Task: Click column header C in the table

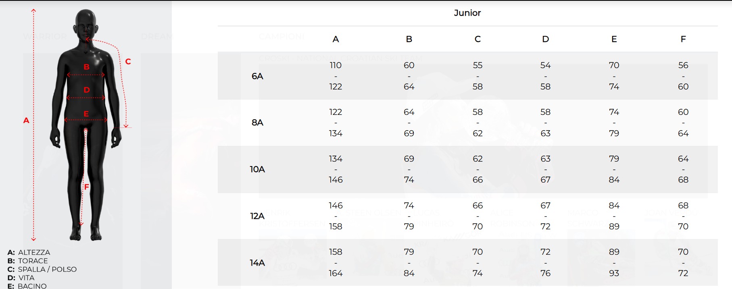Action: pyautogui.click(x=478, y=39)
